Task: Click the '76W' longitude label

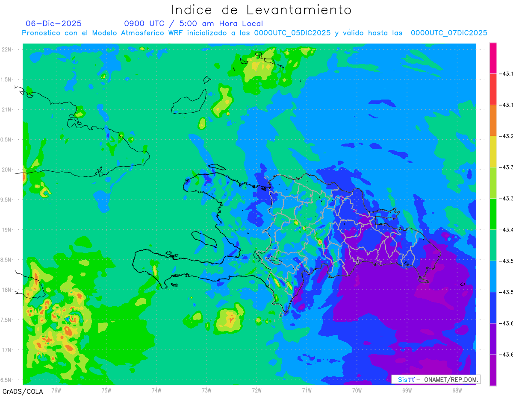Action: click(x=56, y=390)
